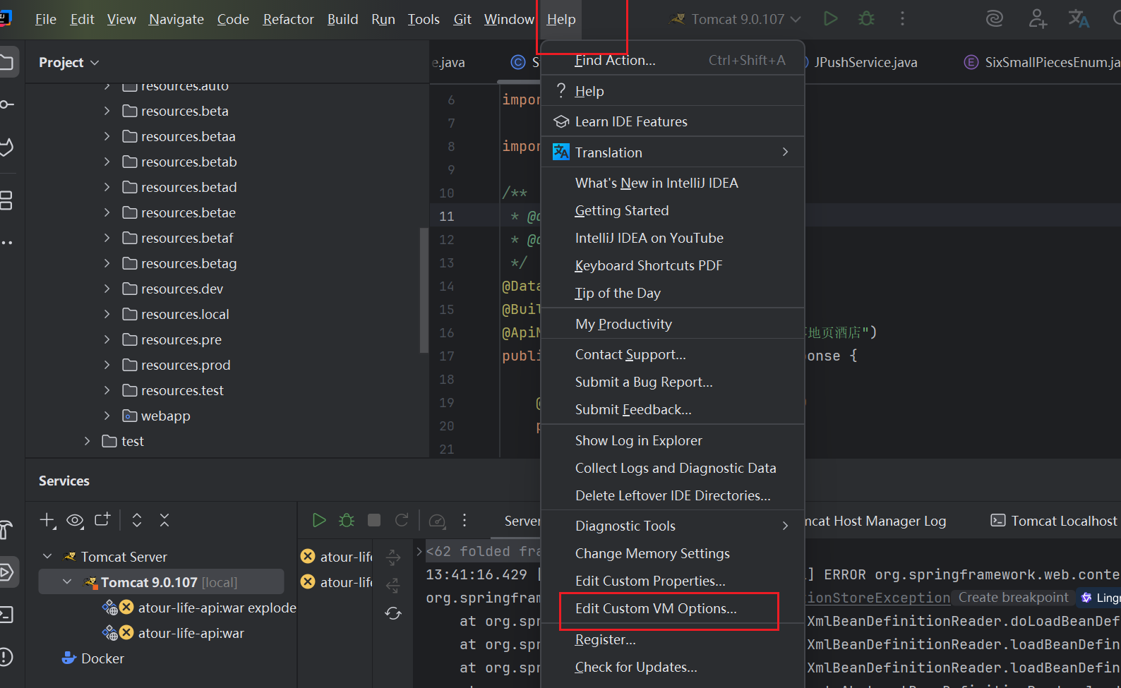Screen dimensions: 1121x688
Task: Choose Show Log in Explorer
Action: coord(673,440)
